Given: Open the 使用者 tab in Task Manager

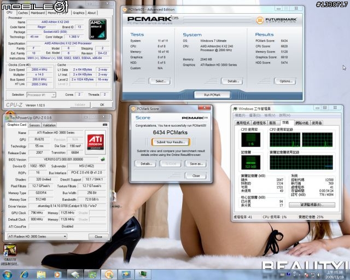Looking at the screenshot, I should (317, 123).
